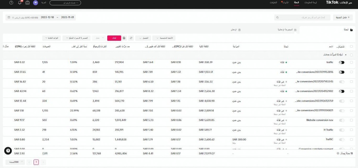Open the notifications bell
358x168 pixels.
point(20,3)
